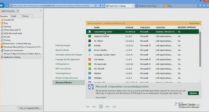Screen dimensions: 209x112
Task: Click the Bing favorite icon in sidebar
Action: point(2,23)
